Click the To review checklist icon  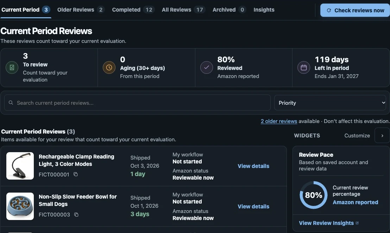point(12,67)
